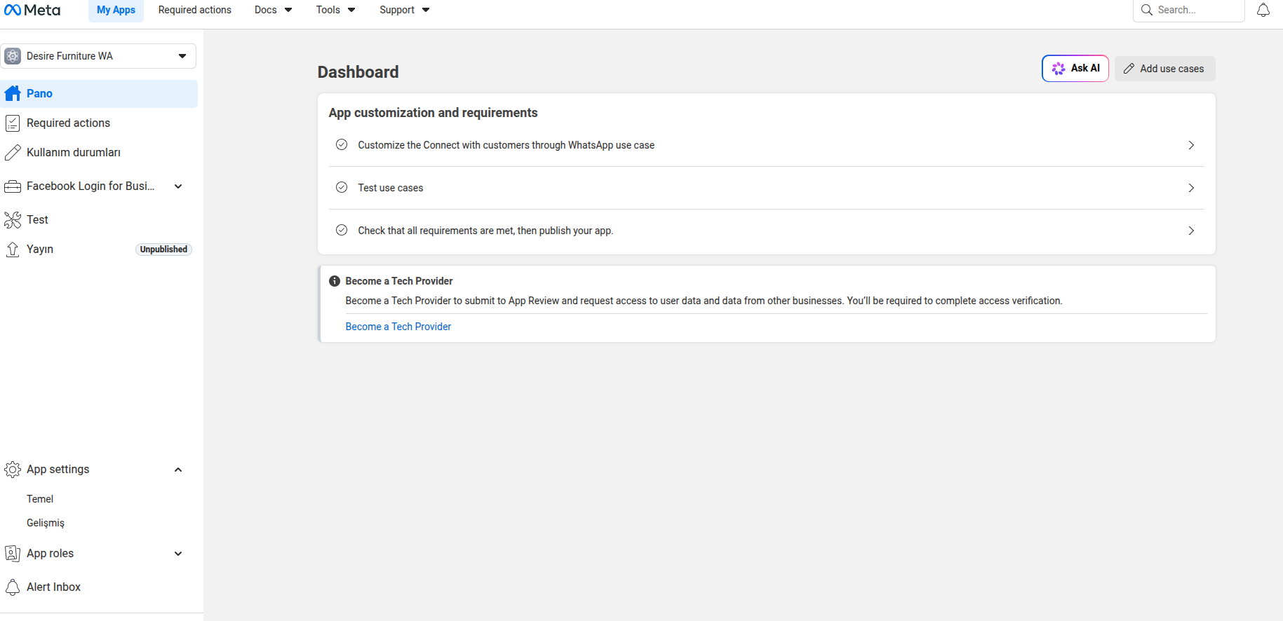This screenshot has height=621, width=1283.
Task: Click the Meta logo
Action: click(32, 10)
